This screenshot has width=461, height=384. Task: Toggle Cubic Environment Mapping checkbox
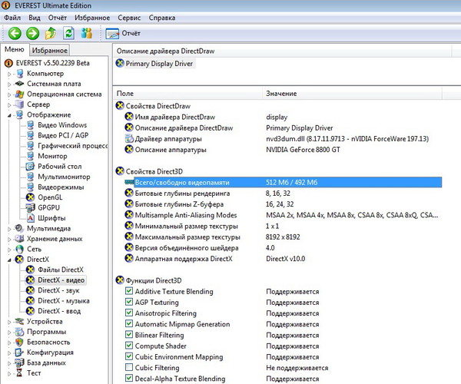click(129, 356)
